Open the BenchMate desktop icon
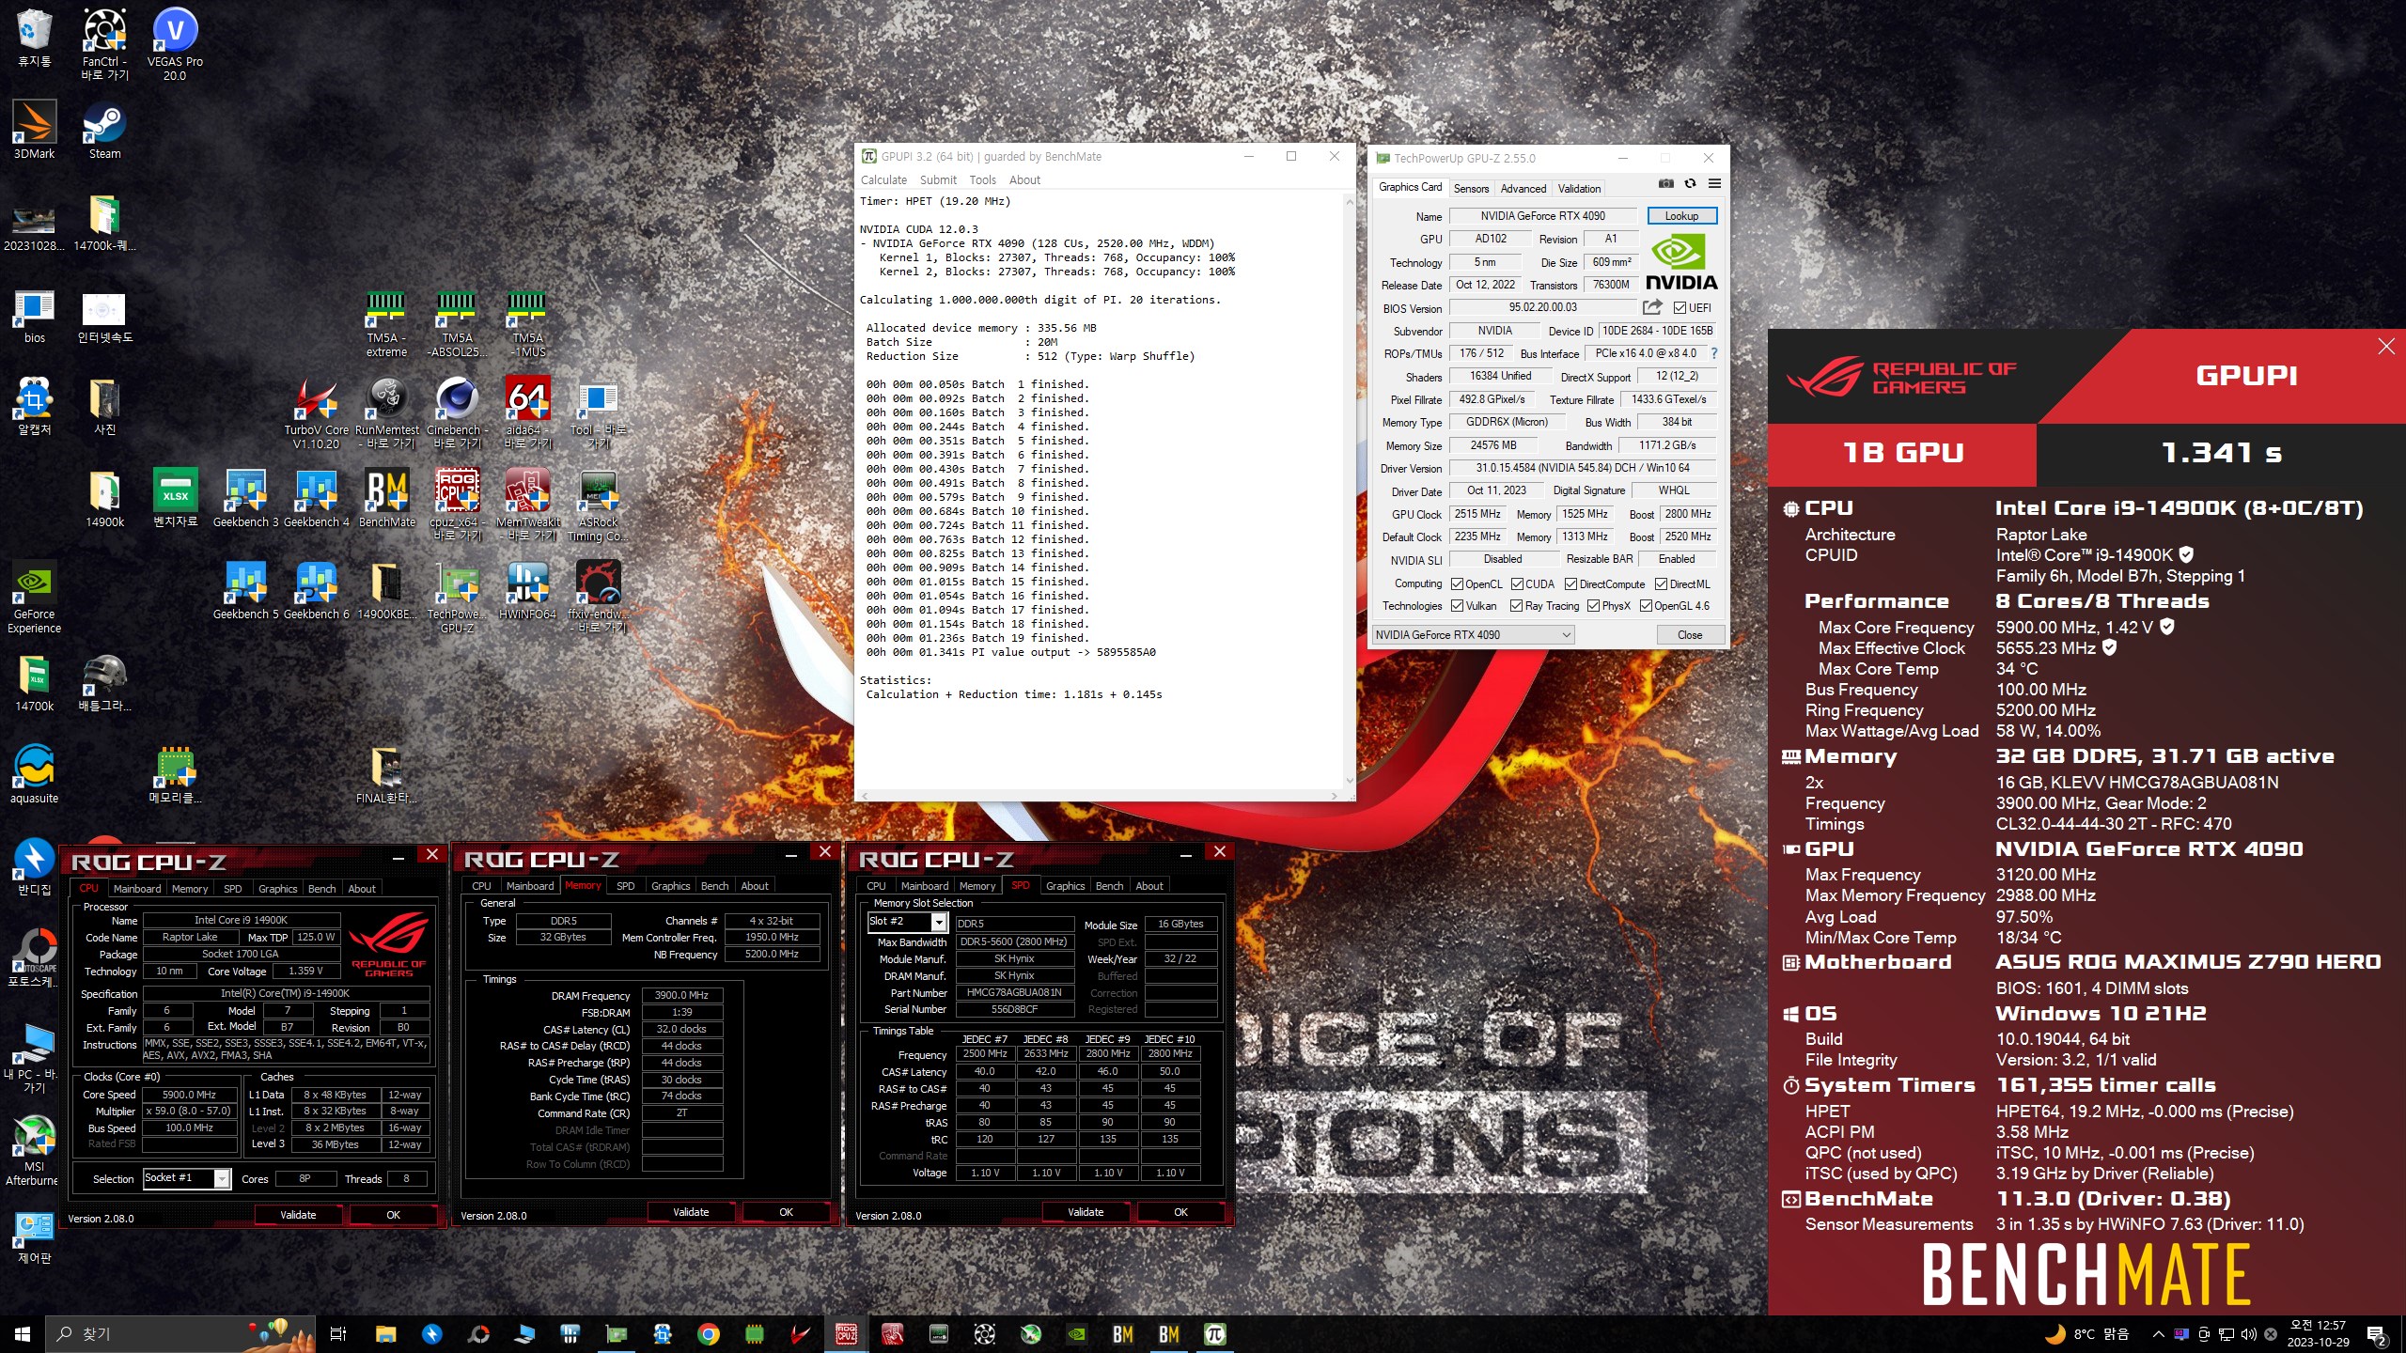Image resolution: width=2406 pixels, height=1353 pixels. (x=386, y=498)
